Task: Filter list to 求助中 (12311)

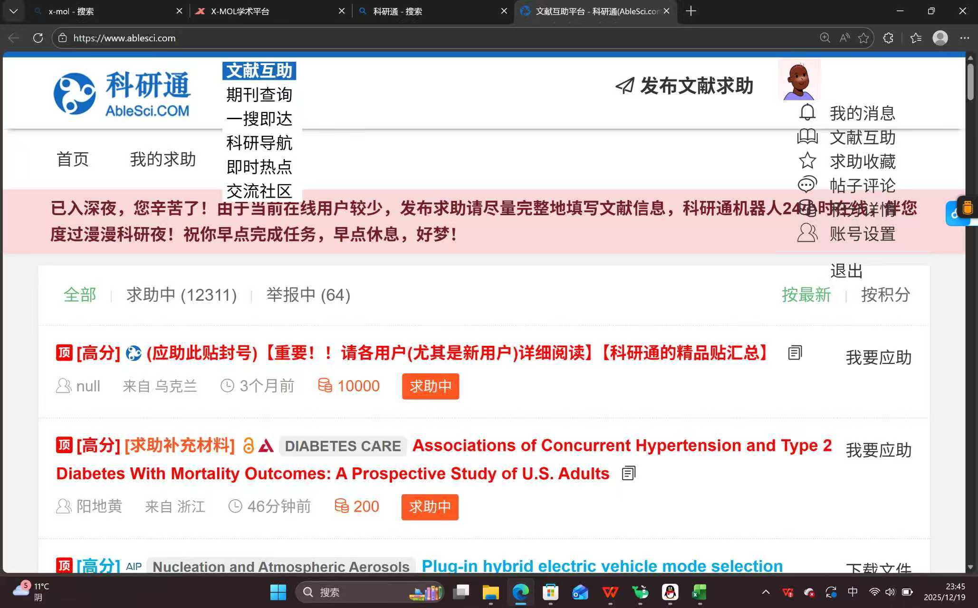Action: coord(181,294)
